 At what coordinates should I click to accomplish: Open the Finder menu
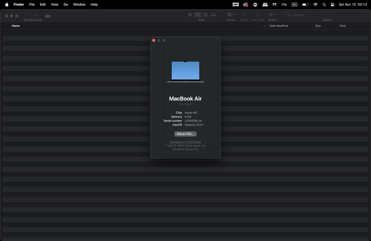click(x=19, y=4)
